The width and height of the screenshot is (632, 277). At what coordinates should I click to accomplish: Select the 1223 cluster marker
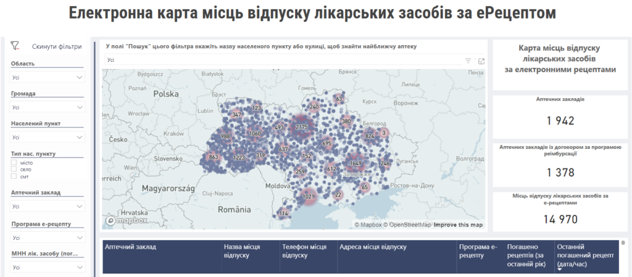coord(239,157)
